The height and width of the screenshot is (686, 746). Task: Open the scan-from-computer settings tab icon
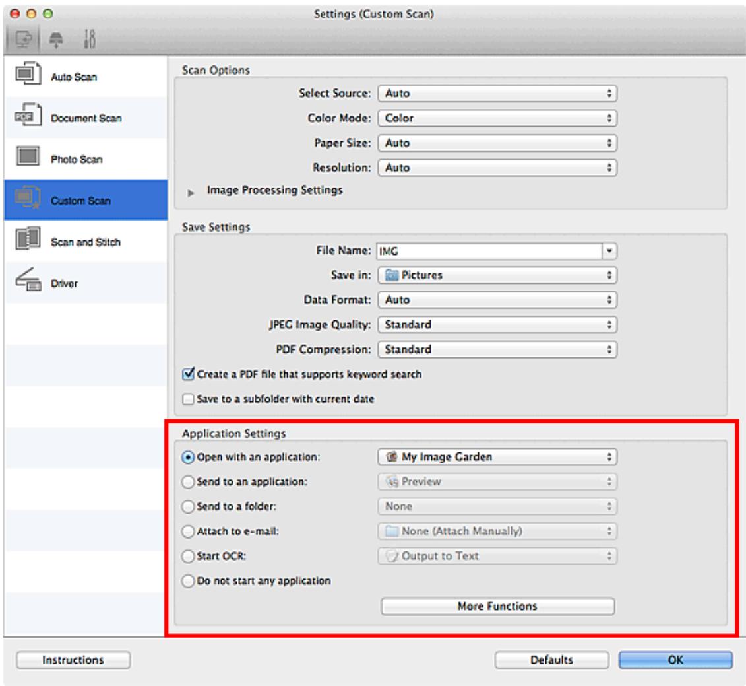click(x=23, y=39)
